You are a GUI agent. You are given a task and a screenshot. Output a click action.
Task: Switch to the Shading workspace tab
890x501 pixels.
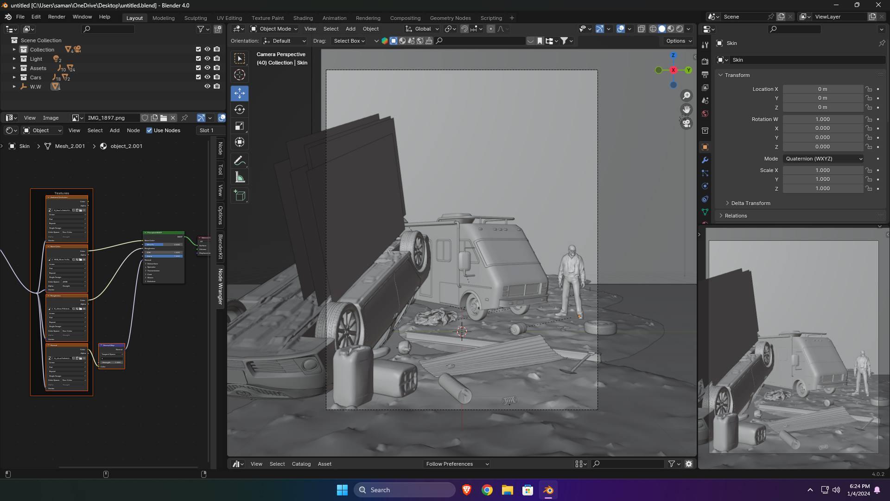(x=303, y=18)
